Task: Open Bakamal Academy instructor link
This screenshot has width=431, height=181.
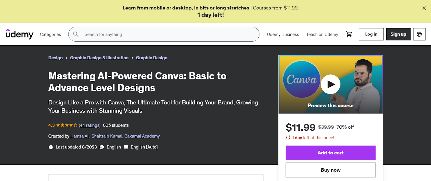Action: tap(142, 136)
